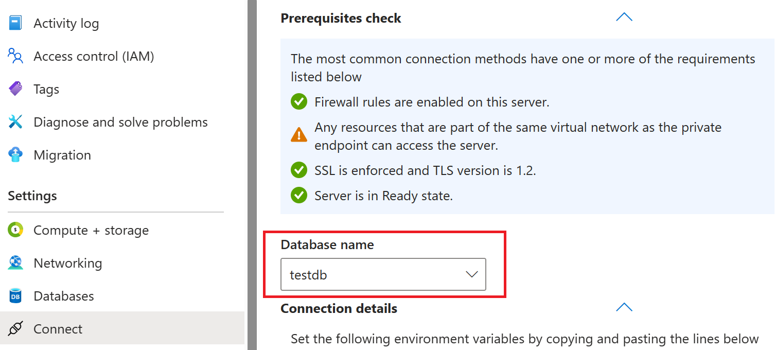Click the Migration cloud icon
The width and height of the screenshot is (775, 350).
[15, 155]
